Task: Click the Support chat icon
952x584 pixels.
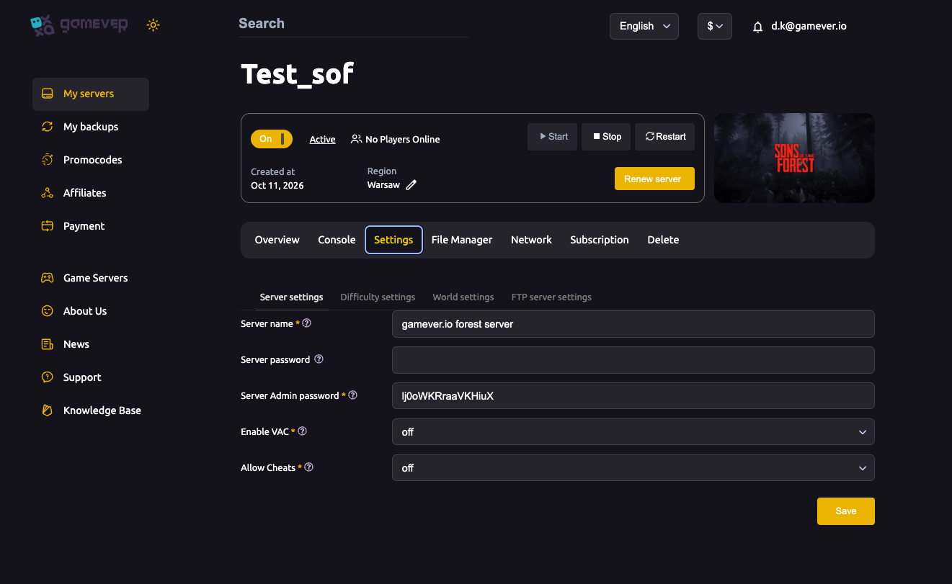Action: 48,377
